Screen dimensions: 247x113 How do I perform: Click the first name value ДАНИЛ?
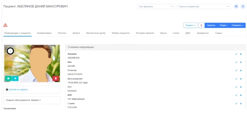71,66
